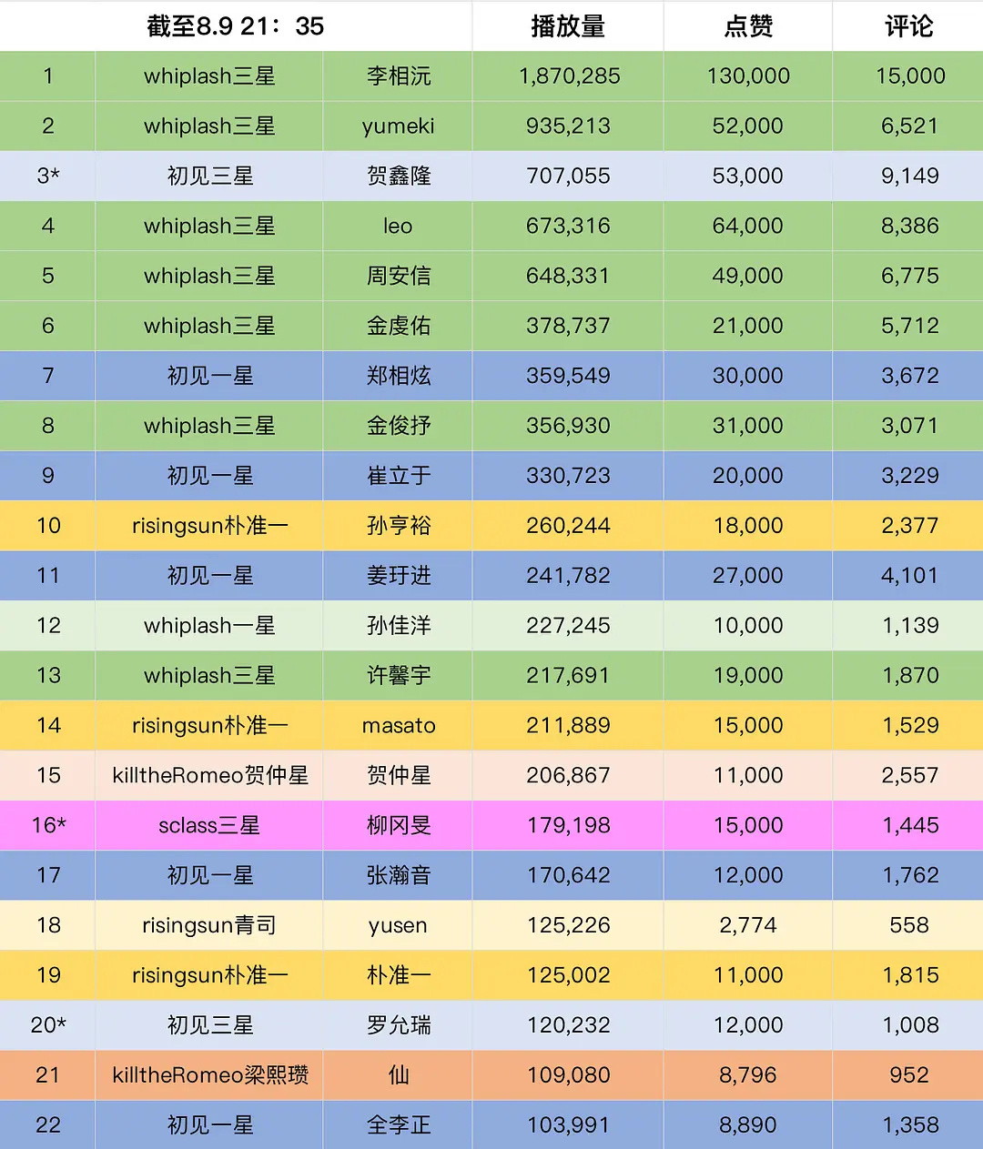Click the killtheRomeo梁熙瓒 cell
Image resolution: width=983 pixels, height=1149 pixels.
[210, 1076]
